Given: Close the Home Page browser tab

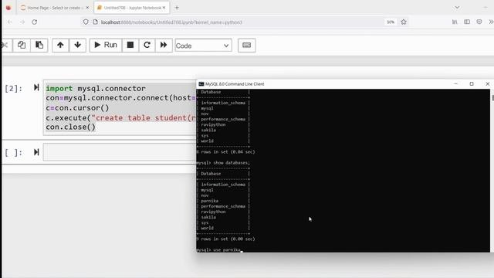Looking at the screenshot, I should pos(87,8).
